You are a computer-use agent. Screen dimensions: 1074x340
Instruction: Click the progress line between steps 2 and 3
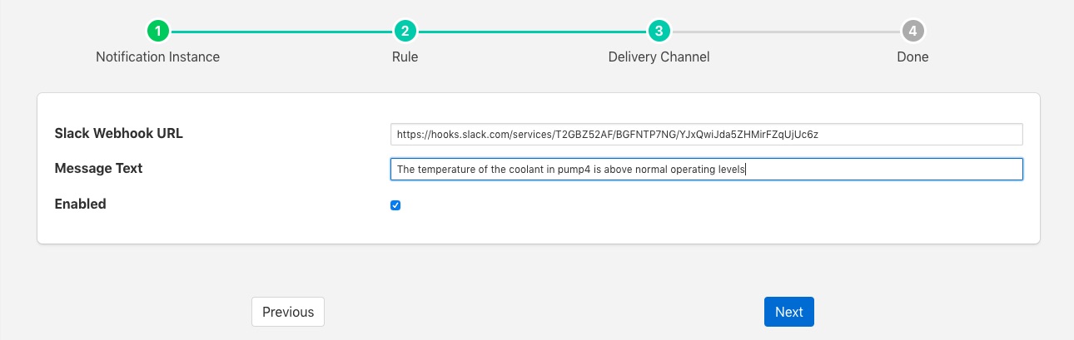tap(531, 32)
